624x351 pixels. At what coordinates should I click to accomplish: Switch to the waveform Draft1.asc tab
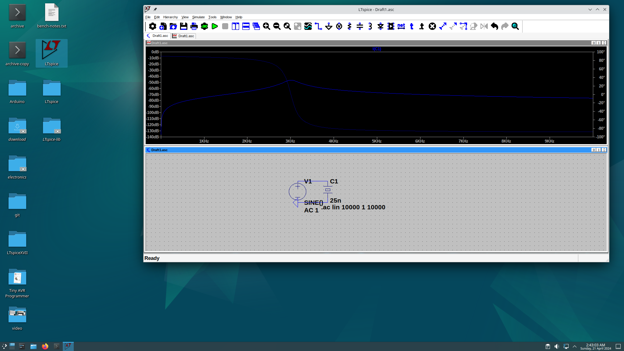pos(183,36)
